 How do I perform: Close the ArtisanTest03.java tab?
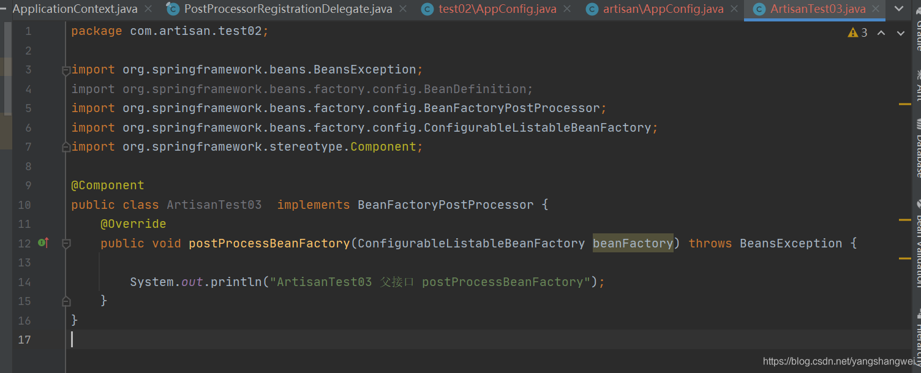(876, 9)
